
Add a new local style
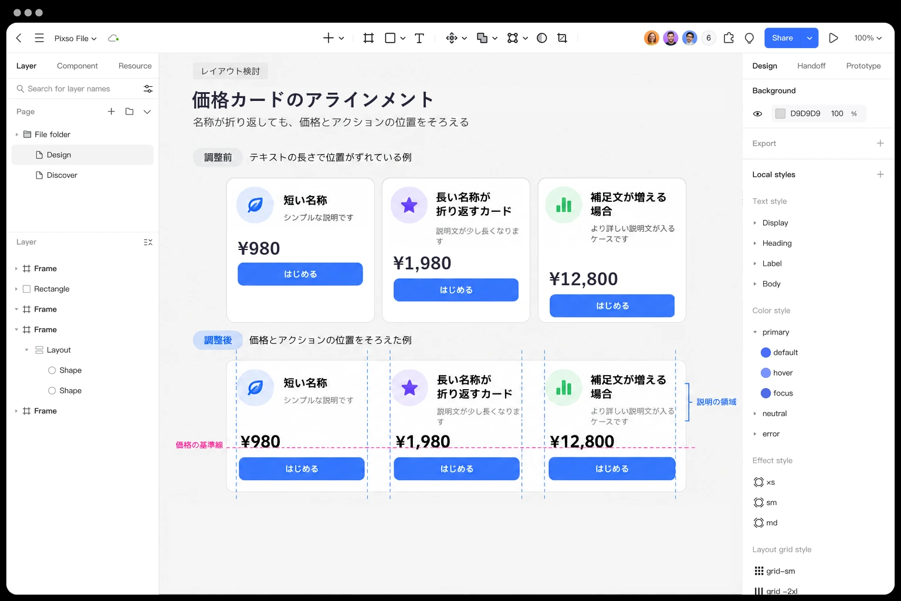tap(880, 174)
